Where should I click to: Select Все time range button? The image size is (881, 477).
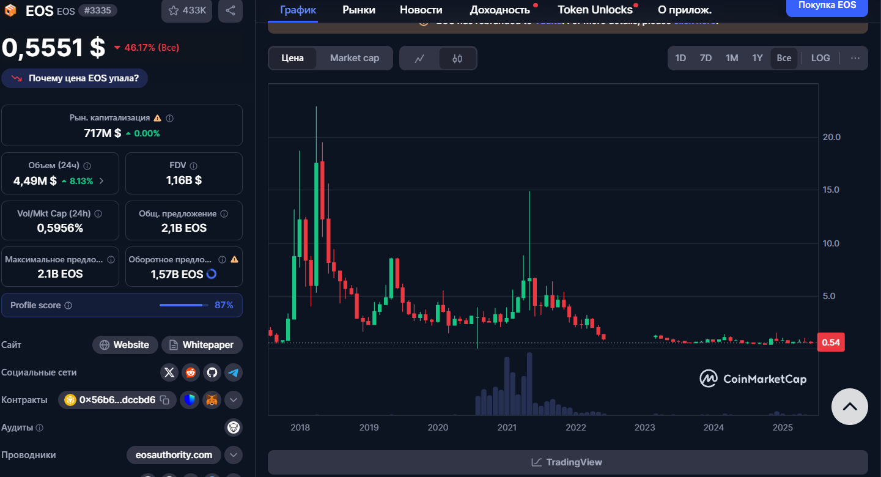(x=784, y=58)
